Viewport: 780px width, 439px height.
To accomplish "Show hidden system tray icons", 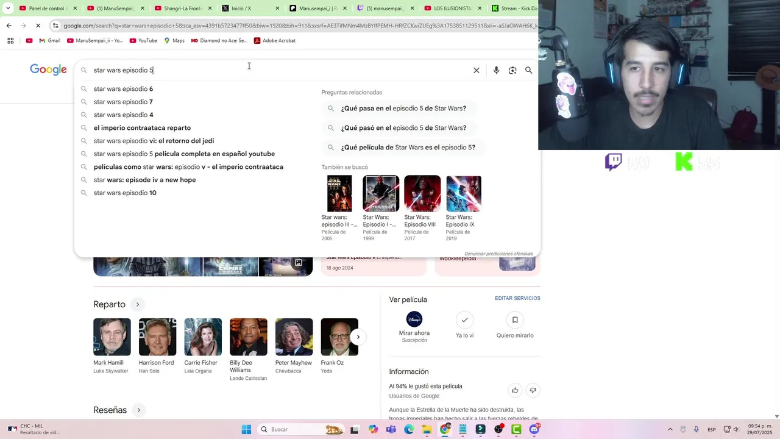I will pyautogui.click(x=670, y=429).
